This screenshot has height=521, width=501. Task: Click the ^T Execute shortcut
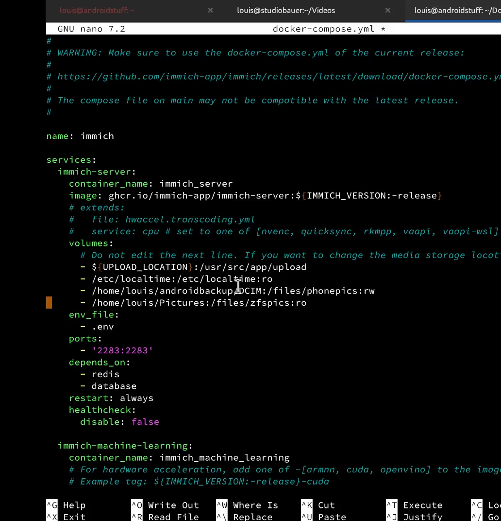pos(415,505)
